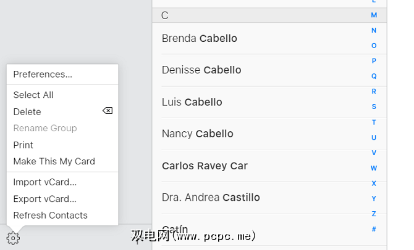Click the # symbol in index

(x=374, y=229)
